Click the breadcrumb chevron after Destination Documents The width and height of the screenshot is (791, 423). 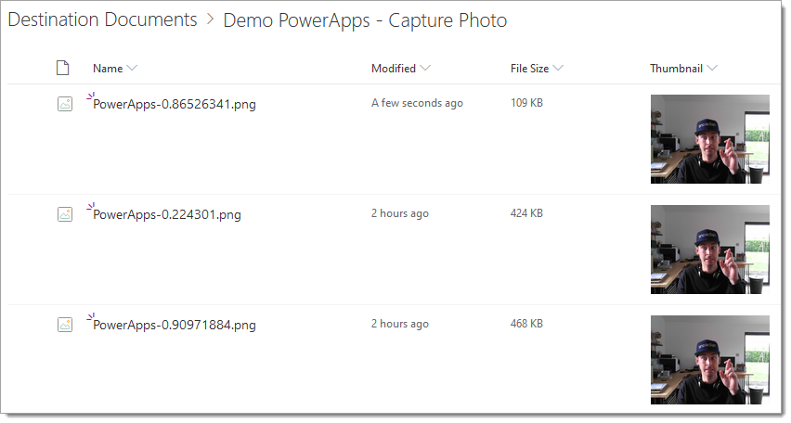[x=211, y=19]
